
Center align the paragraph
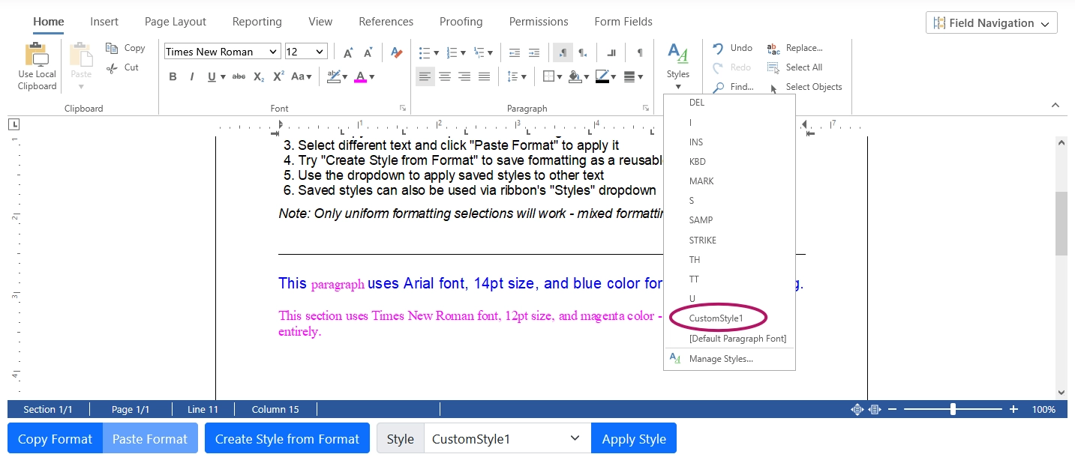pos(445,76)
